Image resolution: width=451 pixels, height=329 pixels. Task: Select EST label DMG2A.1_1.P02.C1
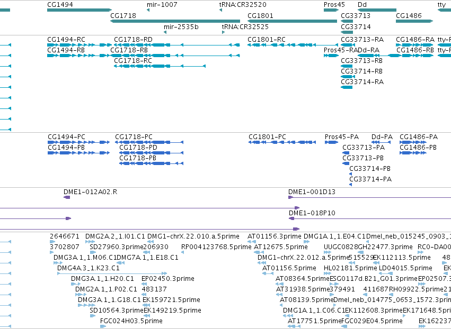tap(106, 289)
